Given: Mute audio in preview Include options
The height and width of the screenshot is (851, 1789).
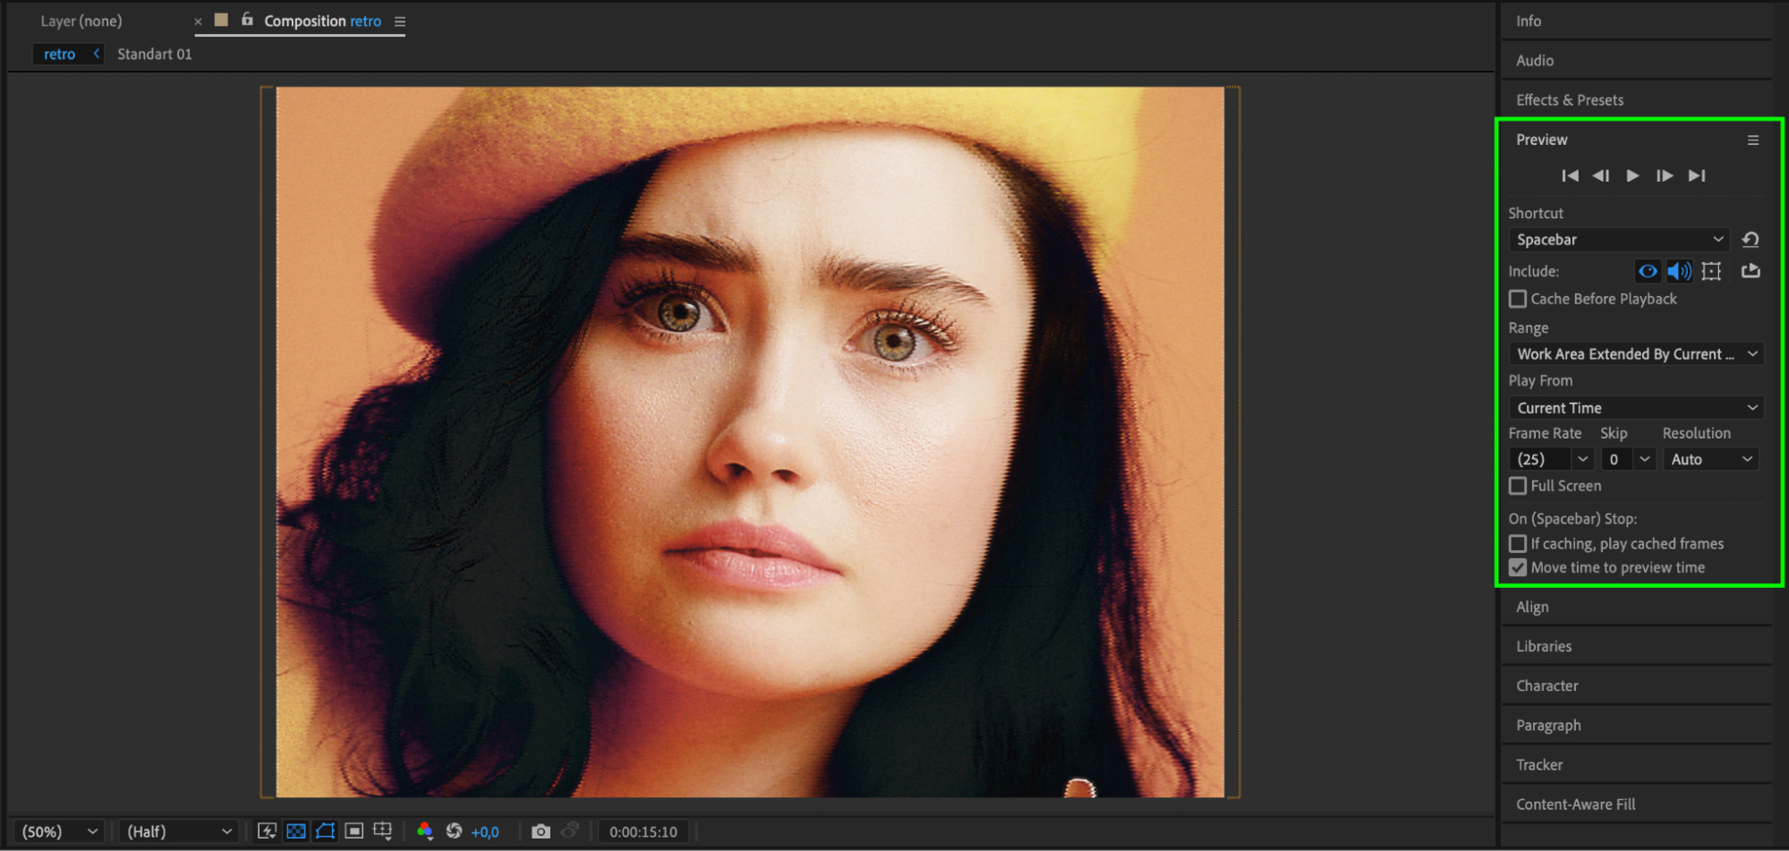Looking at the screenshot, I should tap(1679, 271).
